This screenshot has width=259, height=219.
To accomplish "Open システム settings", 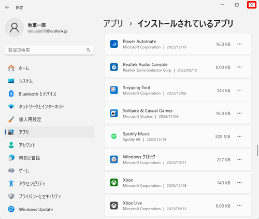I will pyautogui.click(x=50, y=81).
